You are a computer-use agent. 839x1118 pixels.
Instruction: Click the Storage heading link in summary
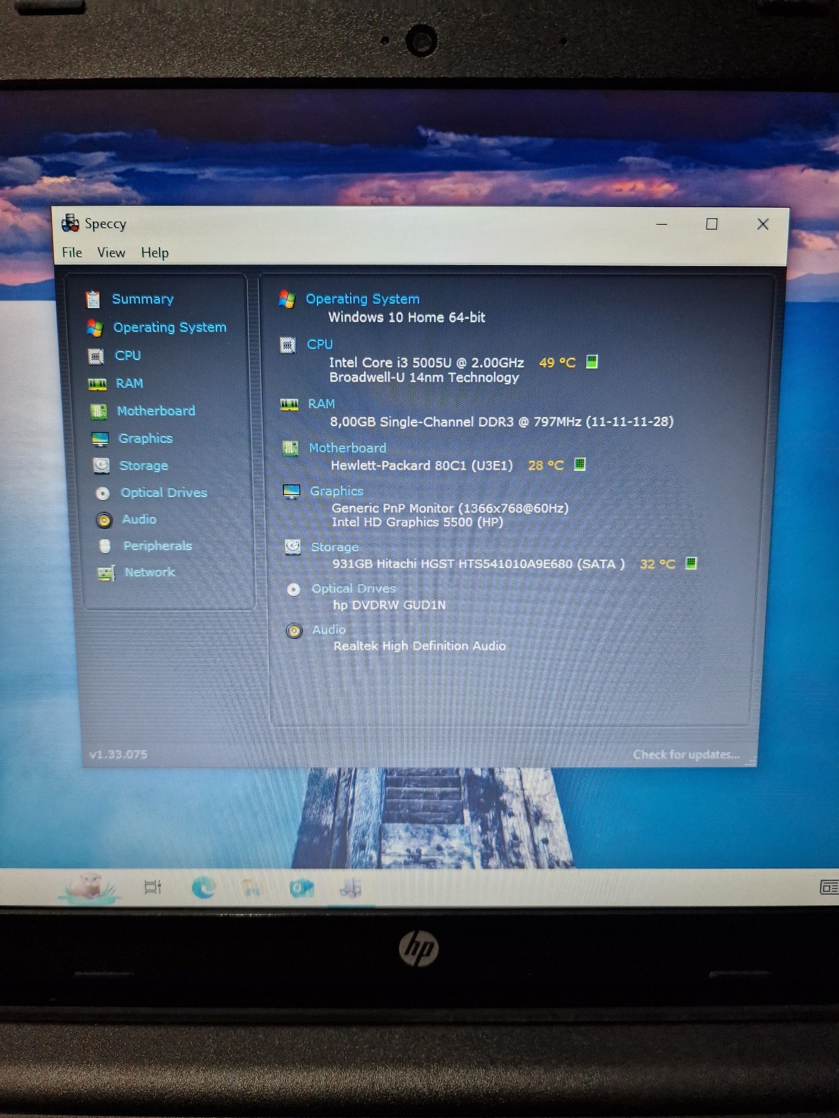335,547
